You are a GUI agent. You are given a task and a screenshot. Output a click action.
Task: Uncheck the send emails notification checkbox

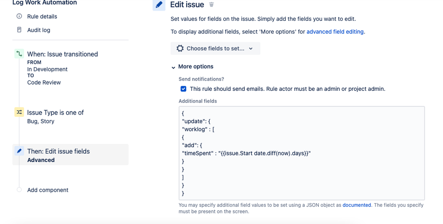183,89
